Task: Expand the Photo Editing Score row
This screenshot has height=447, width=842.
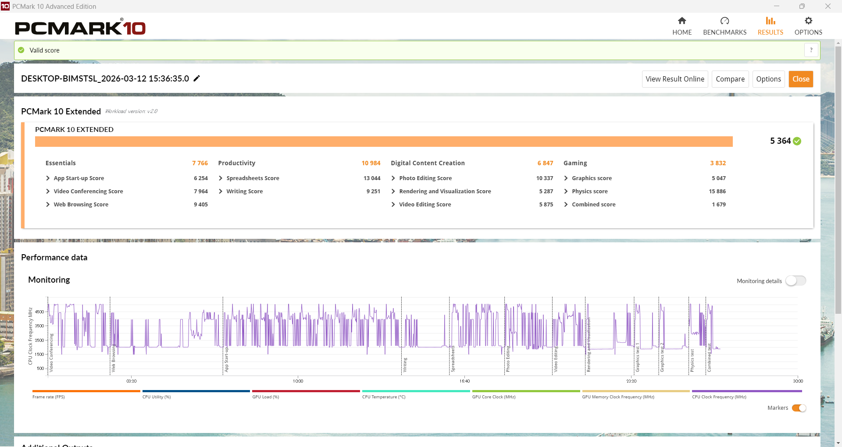Action: 393,178
